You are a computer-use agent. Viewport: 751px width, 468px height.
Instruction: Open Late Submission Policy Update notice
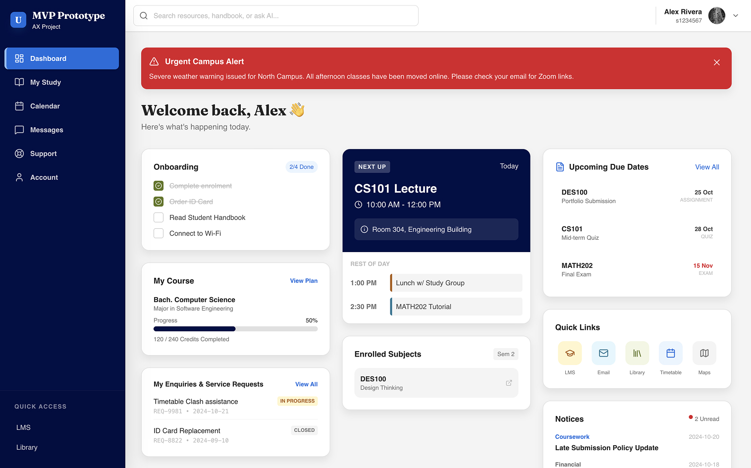click(x=606, y=448)
